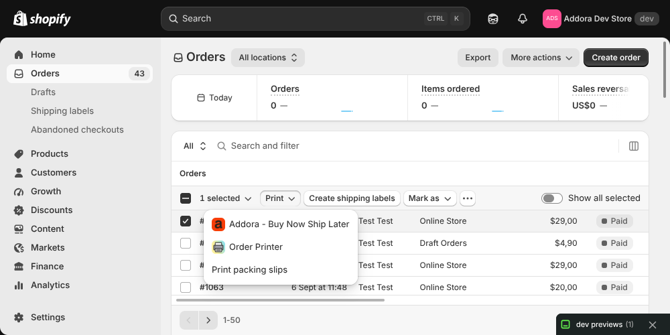Click order number #1063
Viewport: 670px width, 335px height.
tap(212, 287)
